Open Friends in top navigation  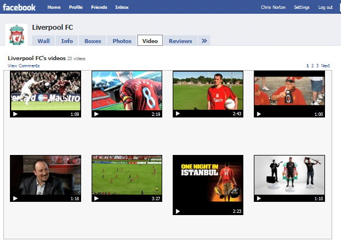[x=99, y=7]
